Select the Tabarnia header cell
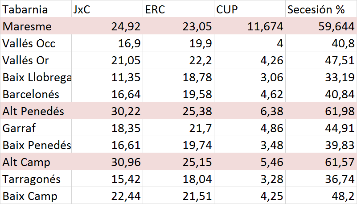This screenshot has height=204, width=357. coord(36,9)
